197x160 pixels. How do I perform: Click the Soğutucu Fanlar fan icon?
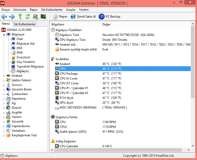point(53,117)
